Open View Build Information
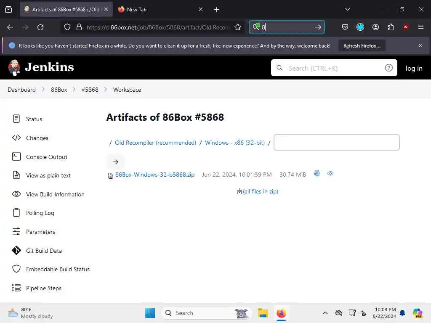431x323 pixels. [x=48, y=194]
